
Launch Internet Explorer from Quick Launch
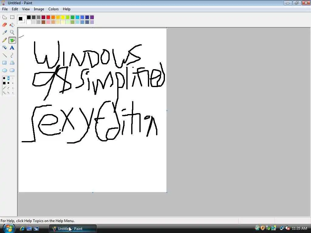(x=22, y=228)
